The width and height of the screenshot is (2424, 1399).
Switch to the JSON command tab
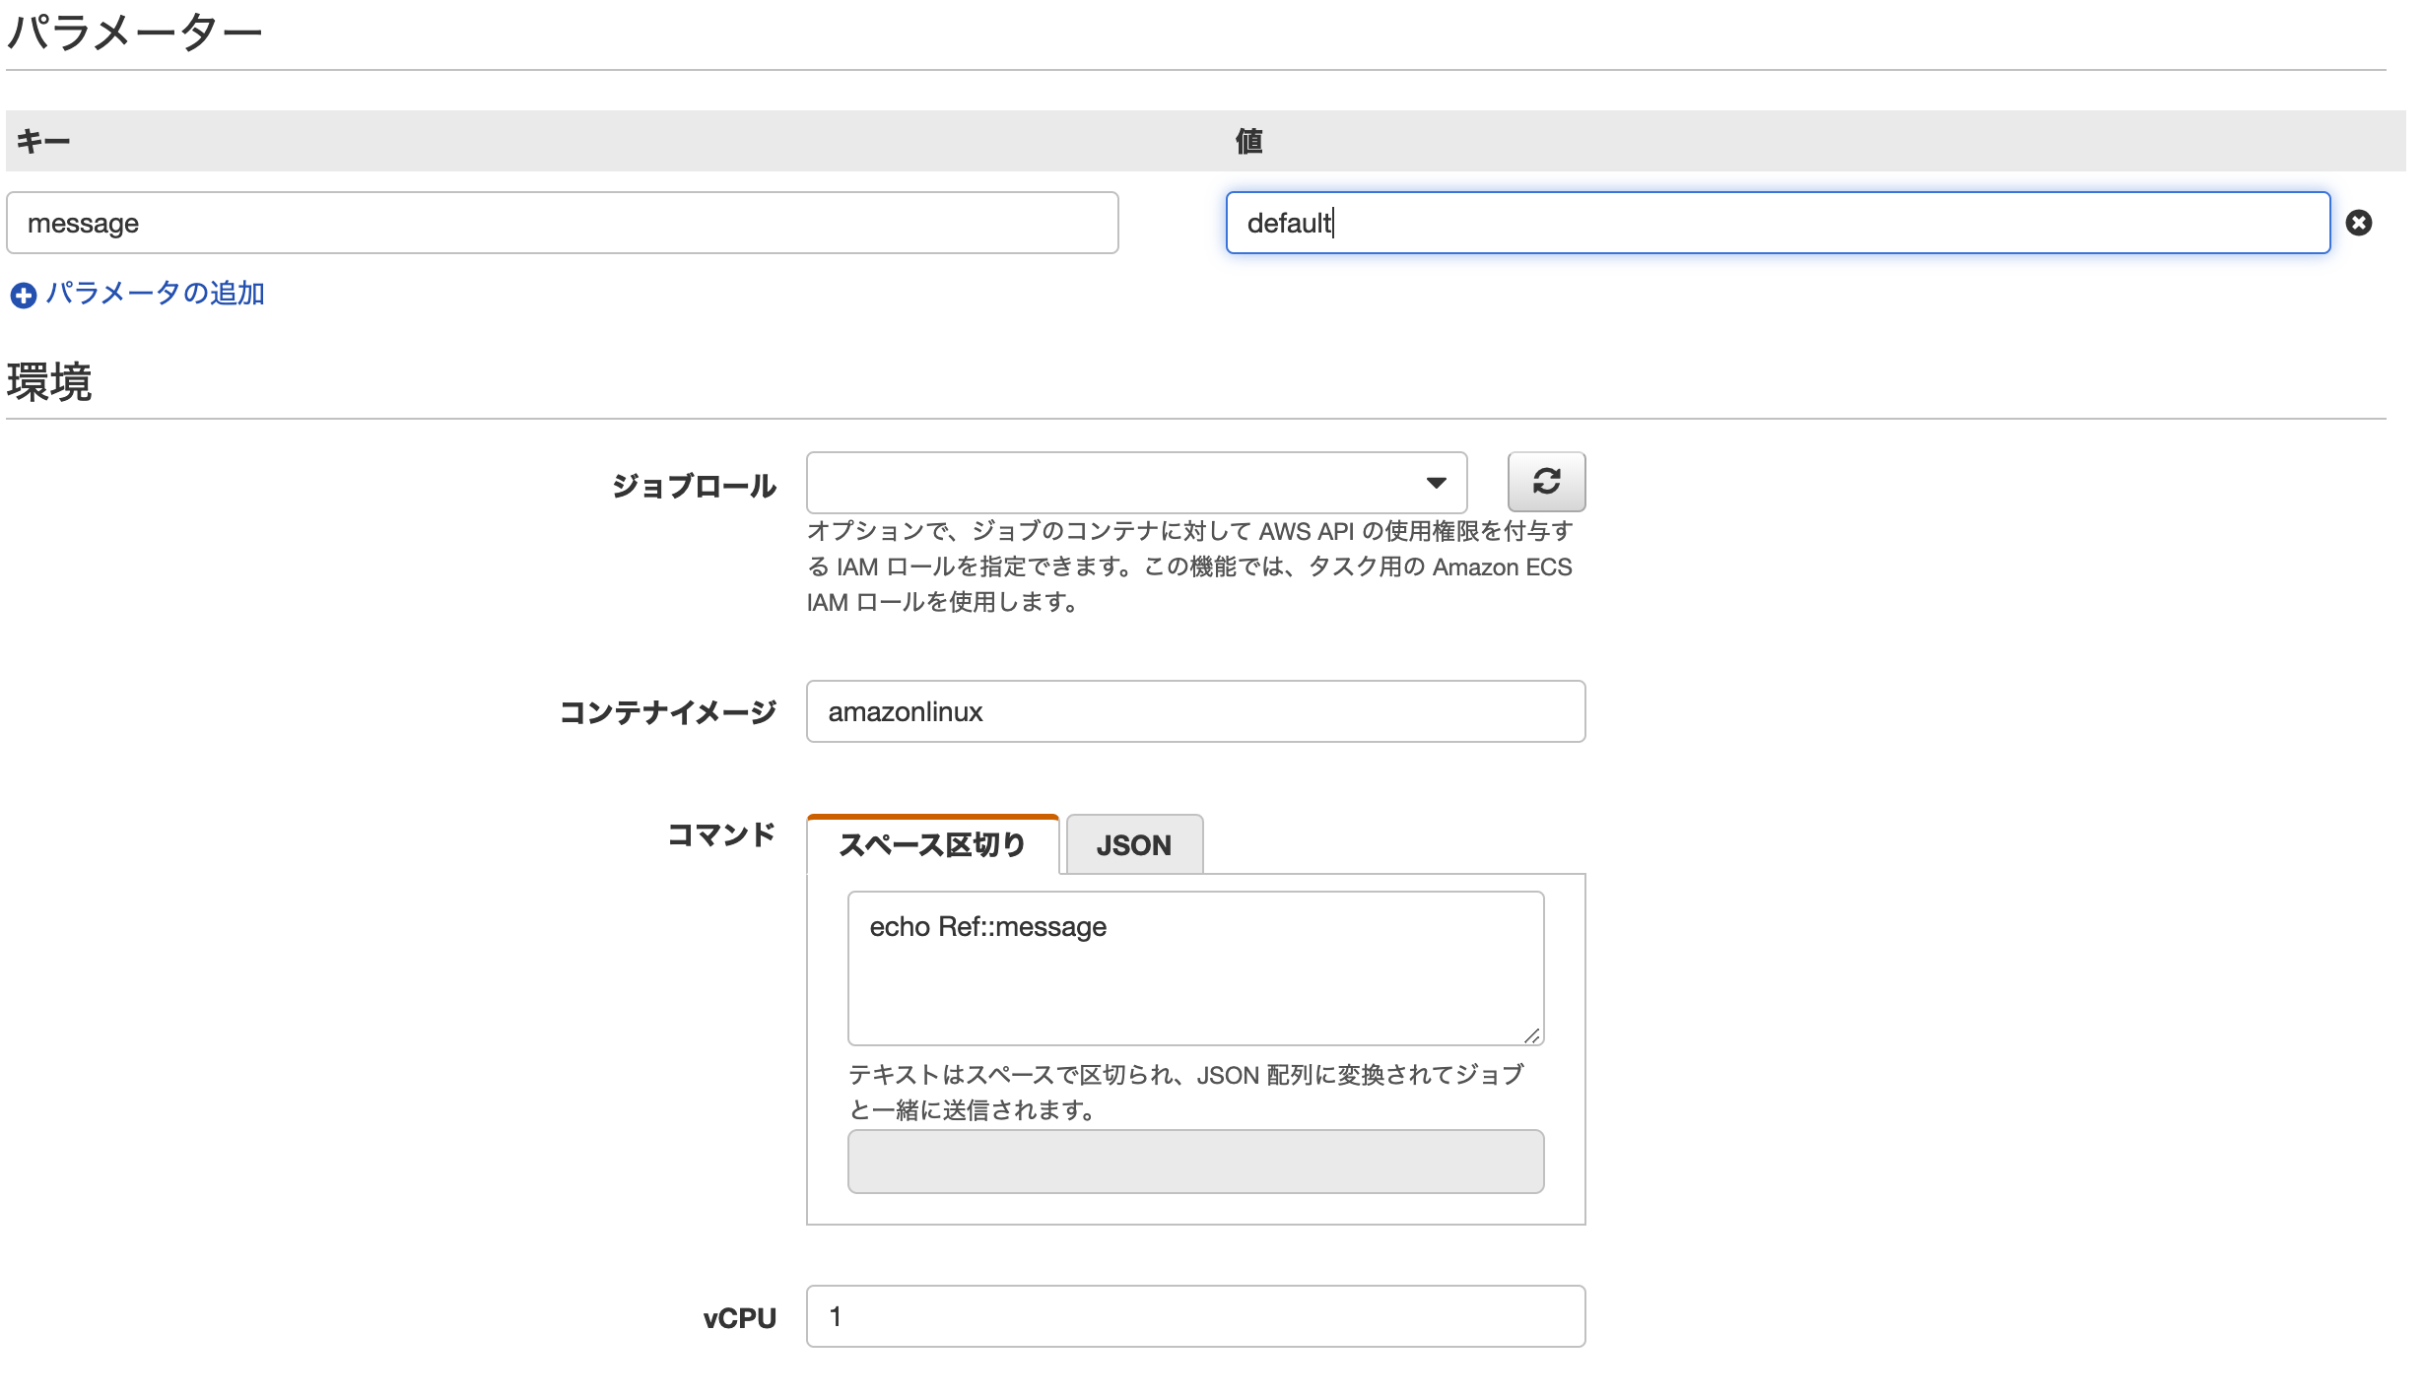[x=1133, y=845]
